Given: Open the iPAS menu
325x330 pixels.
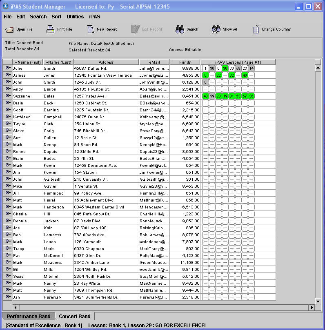Looking at the screenshot, I should pos(94,17).
